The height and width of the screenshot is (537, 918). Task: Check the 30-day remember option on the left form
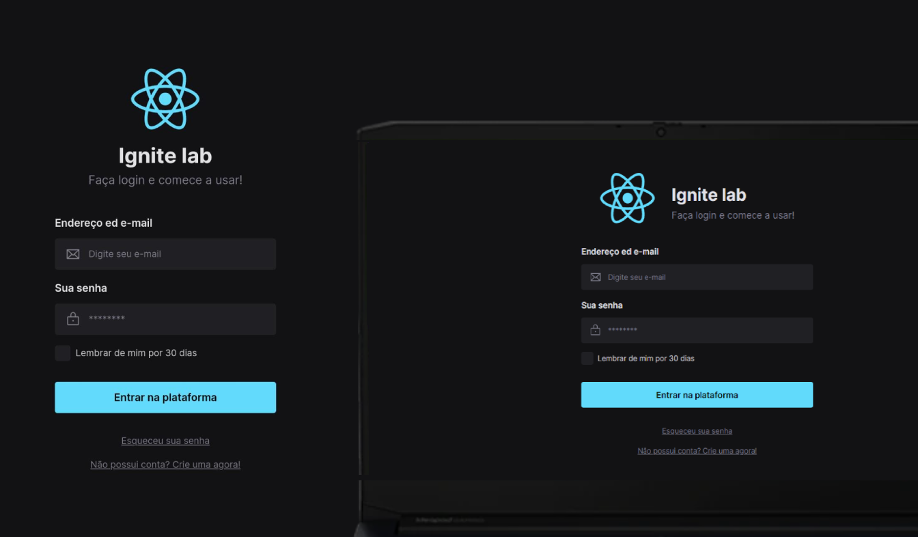click(62, 353)
